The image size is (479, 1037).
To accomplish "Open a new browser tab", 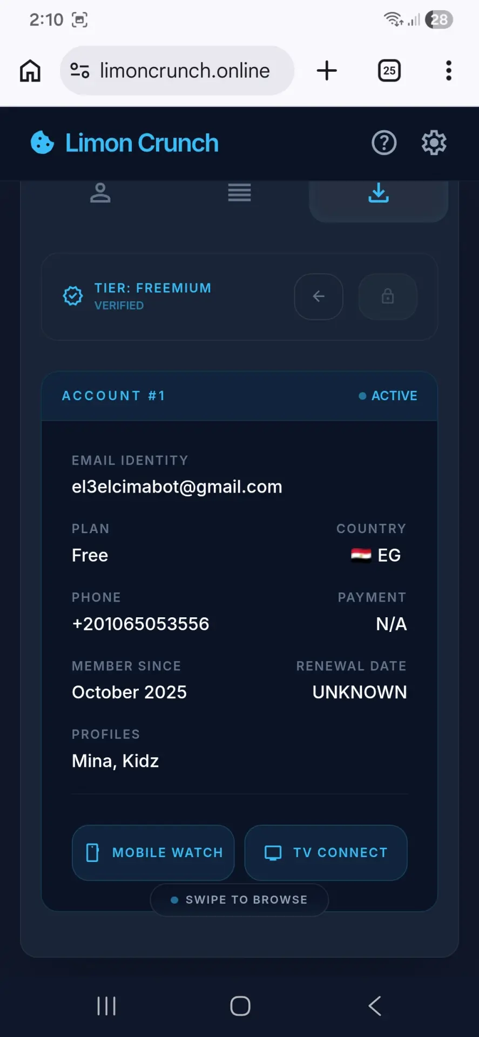I will point(327,71).
